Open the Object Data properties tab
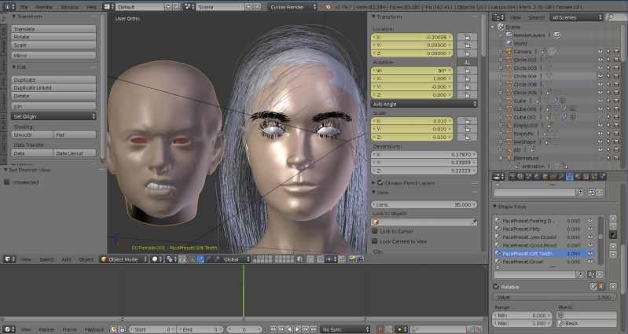The image size is (628, 334). (x=570, y=176)
